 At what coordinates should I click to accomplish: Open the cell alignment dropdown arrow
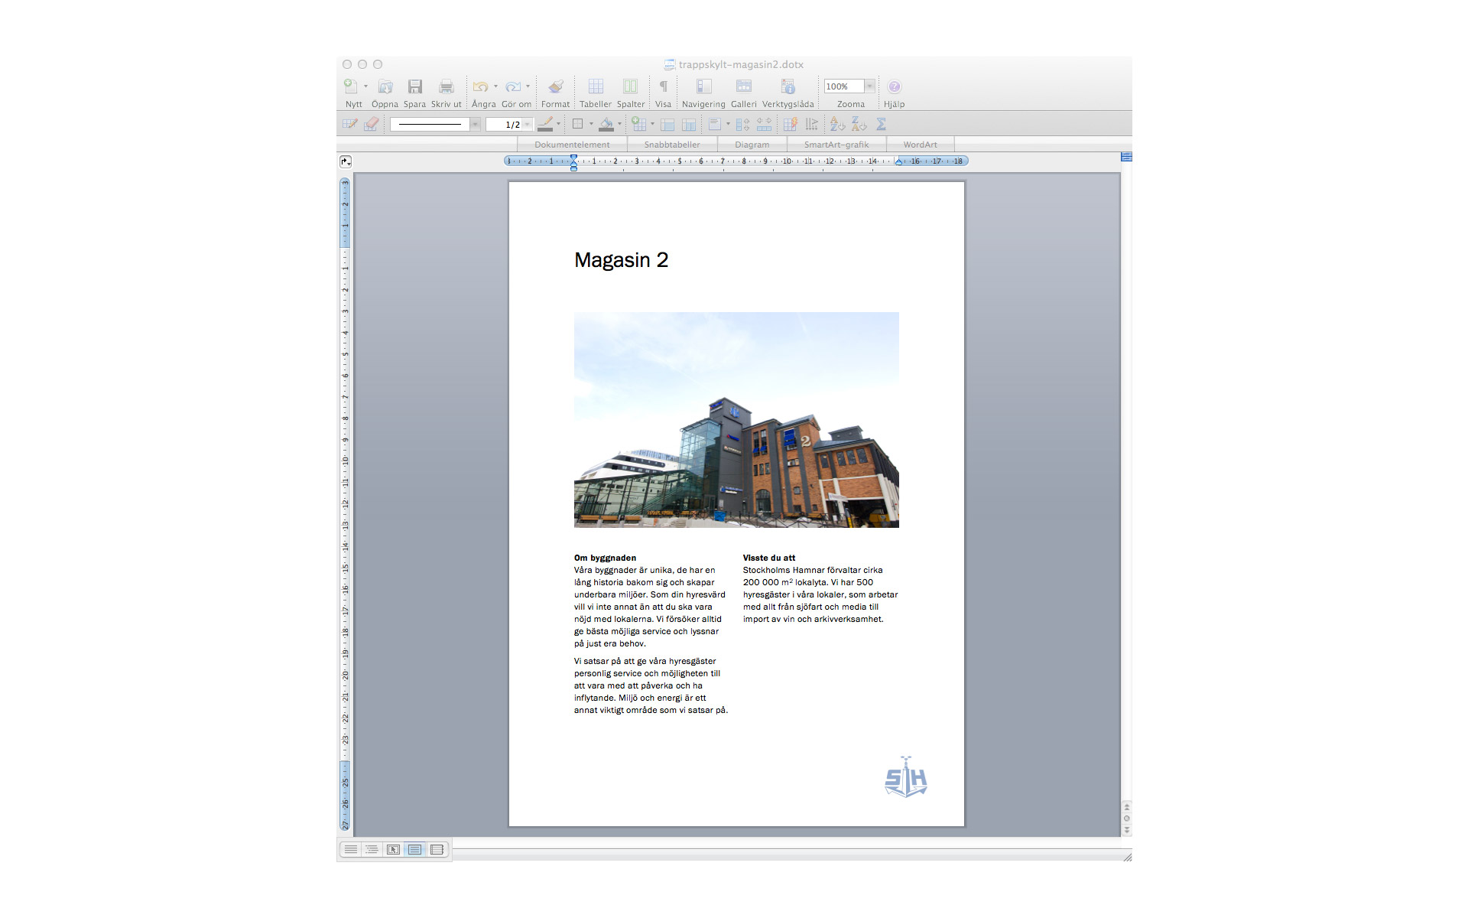728,124
